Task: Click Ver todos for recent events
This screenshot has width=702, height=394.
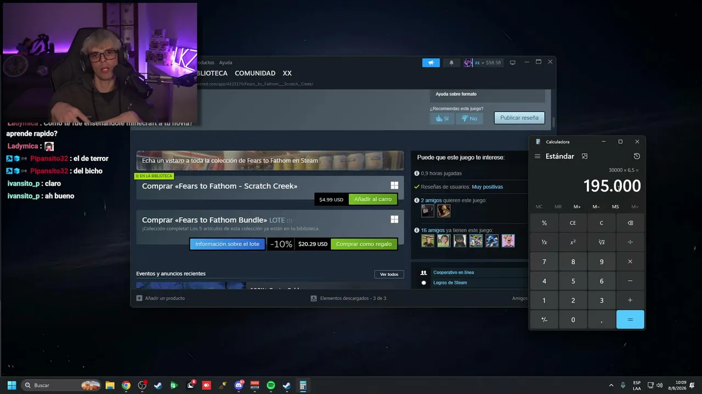Action: 389,274
